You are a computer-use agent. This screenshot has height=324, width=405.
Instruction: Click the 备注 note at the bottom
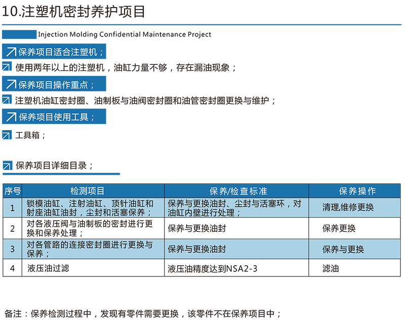tap(143, 314)
